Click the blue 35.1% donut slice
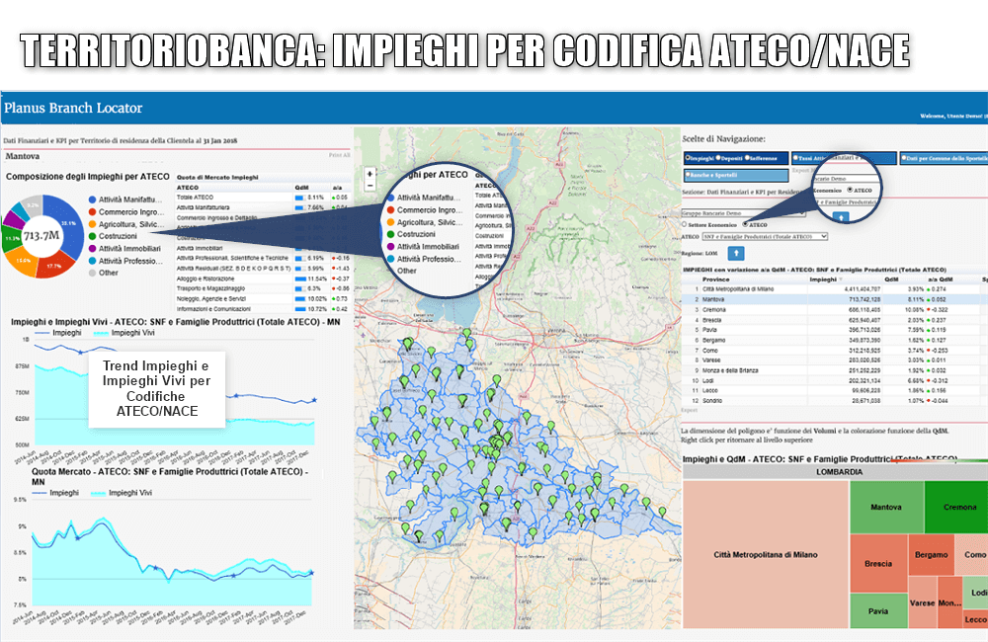988x642 pixels. pos(68,224)
